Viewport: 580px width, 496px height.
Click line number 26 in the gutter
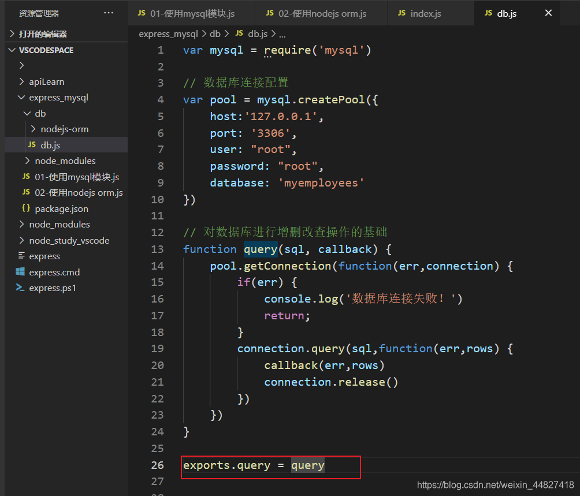[157, 465]
